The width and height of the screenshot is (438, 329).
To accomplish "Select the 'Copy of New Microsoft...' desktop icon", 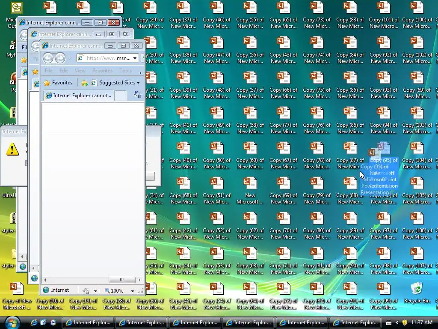I will (17, 296).
